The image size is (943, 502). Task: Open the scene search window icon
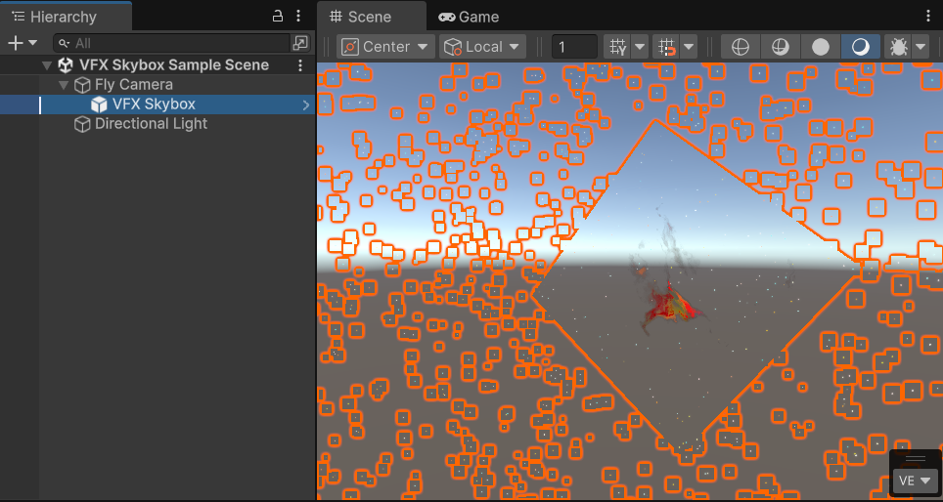300,43
